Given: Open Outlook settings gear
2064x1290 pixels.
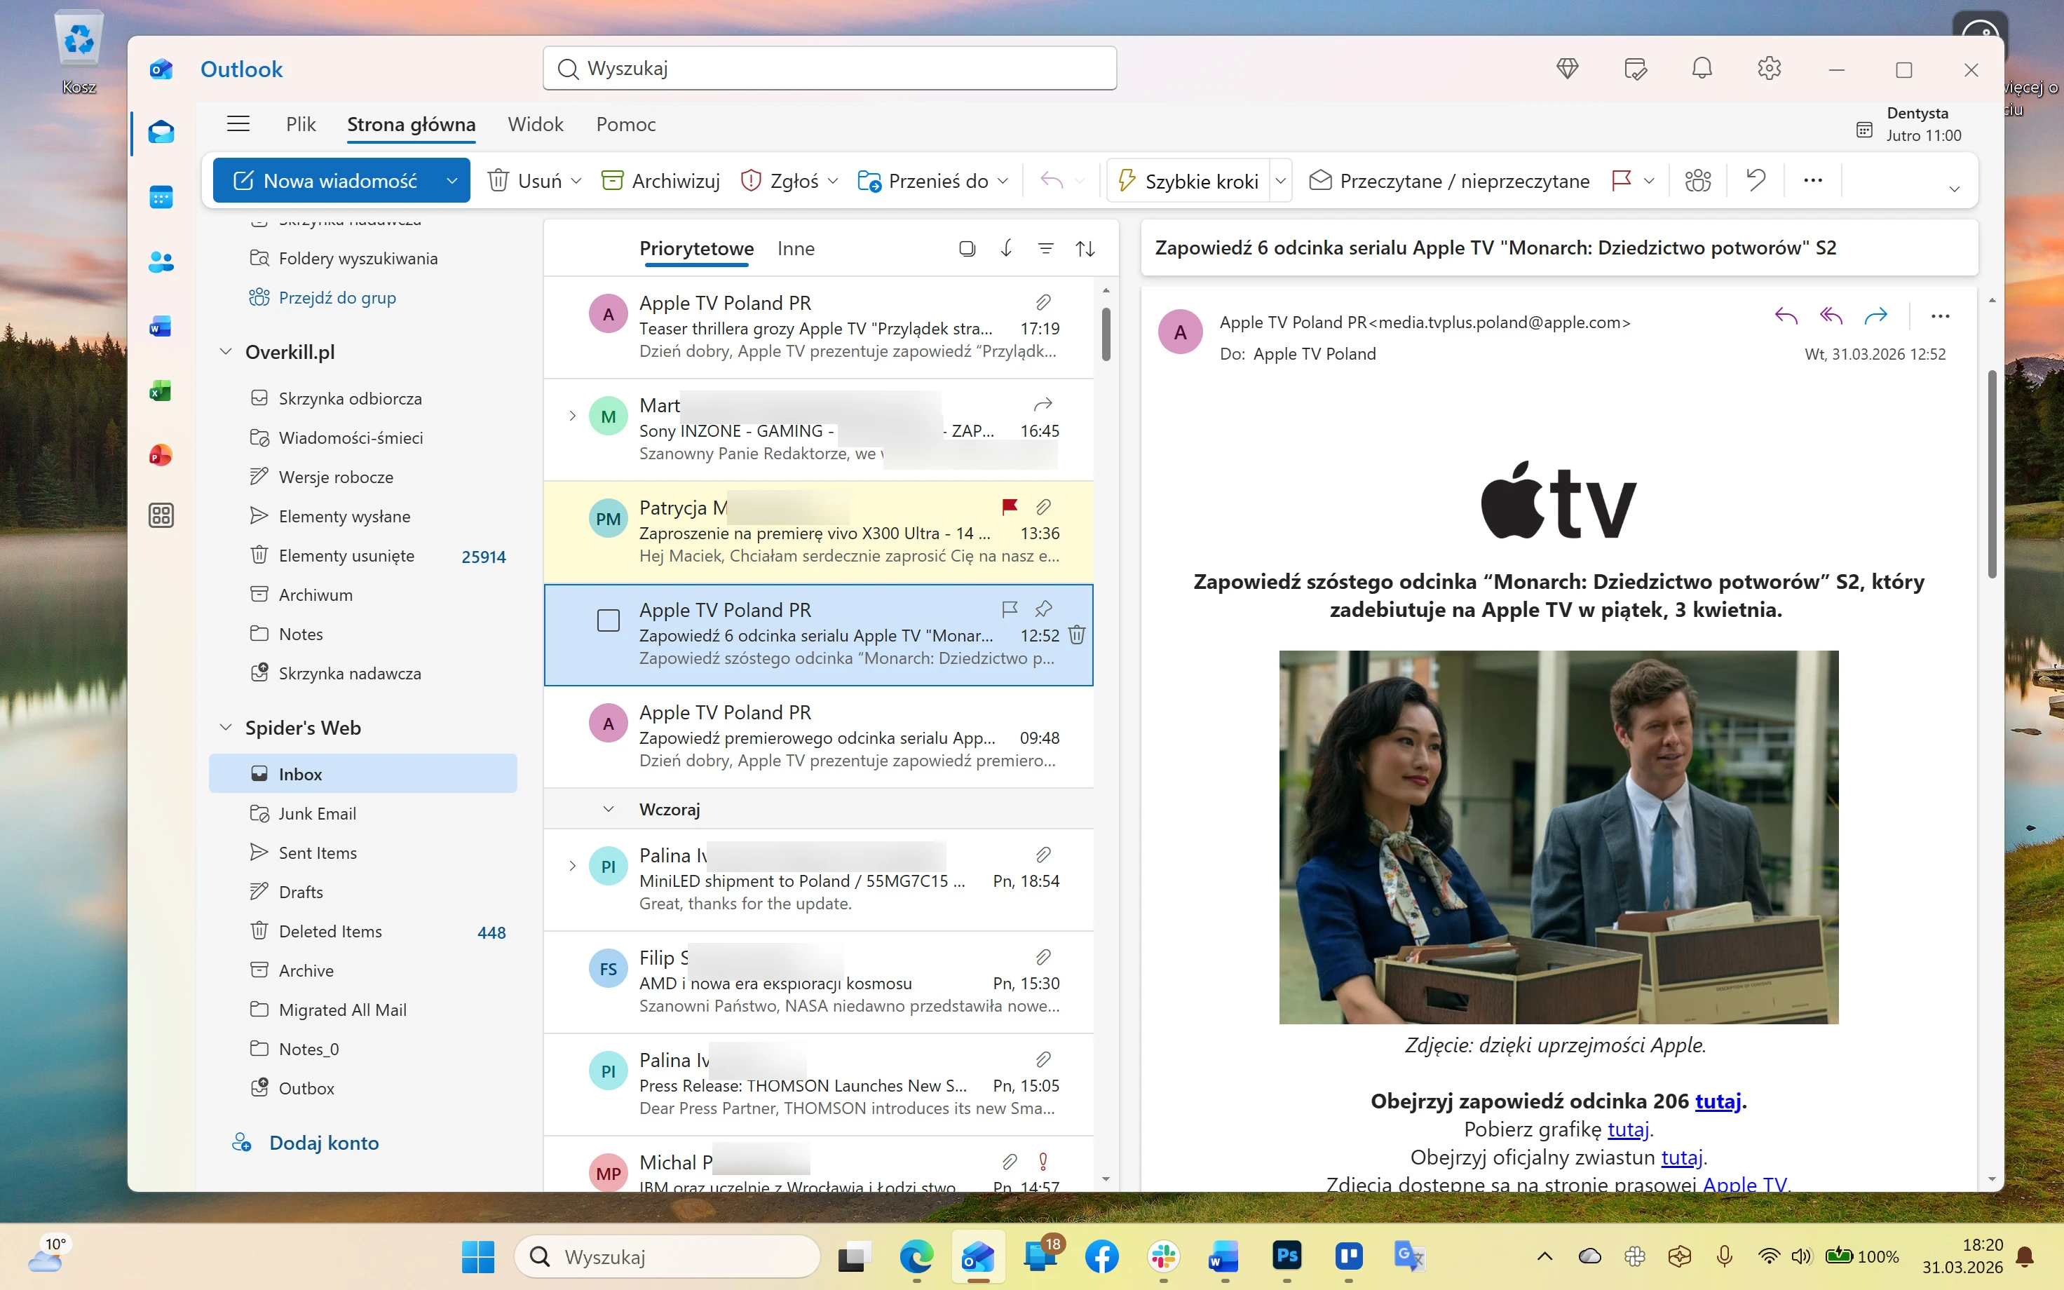Looking at the screenshot, I should click(1769, 68).
